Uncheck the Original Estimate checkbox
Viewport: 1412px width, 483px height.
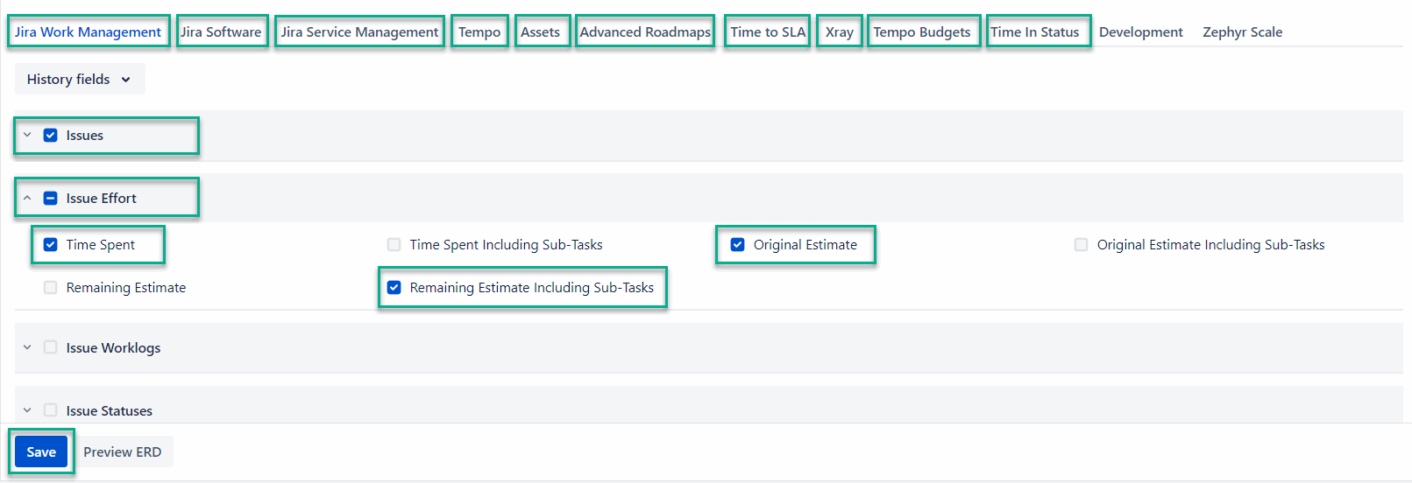pyautogui.click(x=738, y=245)
